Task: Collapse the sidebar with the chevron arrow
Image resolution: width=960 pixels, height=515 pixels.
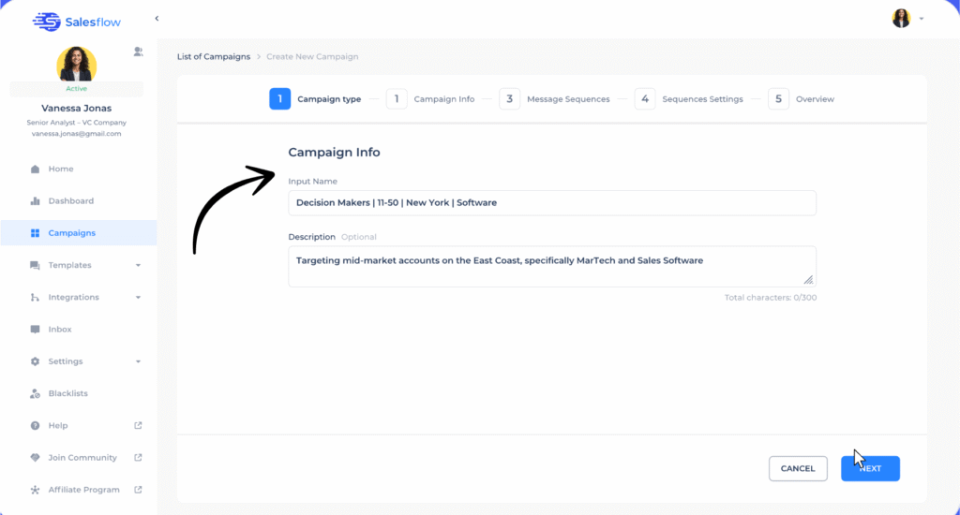Action: point(157,19)
